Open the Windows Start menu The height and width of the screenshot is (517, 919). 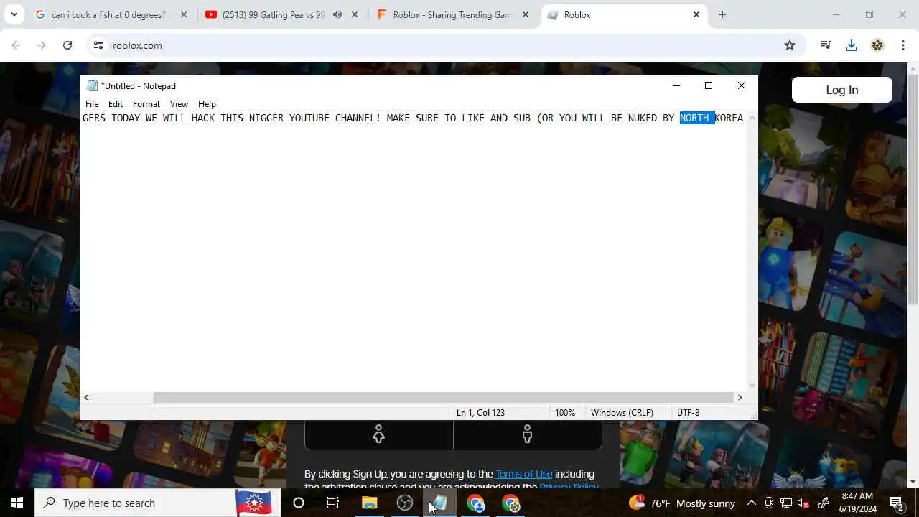(x=17, y=503)
